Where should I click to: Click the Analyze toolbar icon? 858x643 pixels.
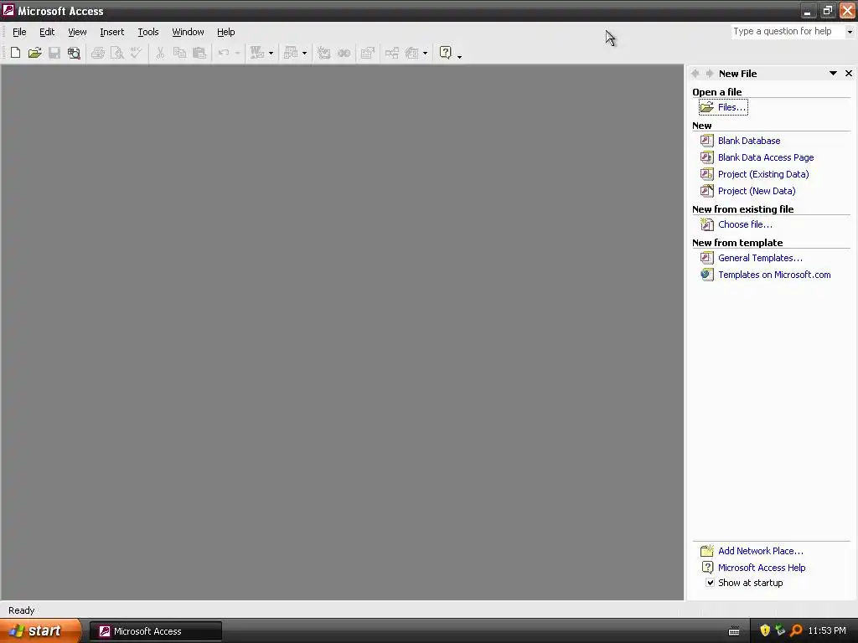coord(291,53)
